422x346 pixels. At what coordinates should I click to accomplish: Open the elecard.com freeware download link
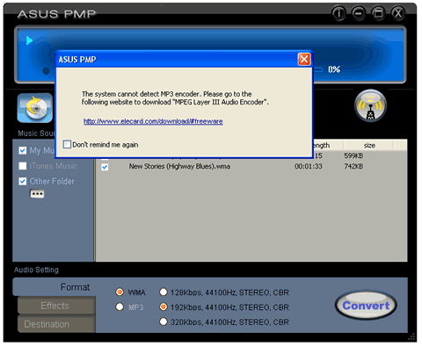tap(153, 121)
